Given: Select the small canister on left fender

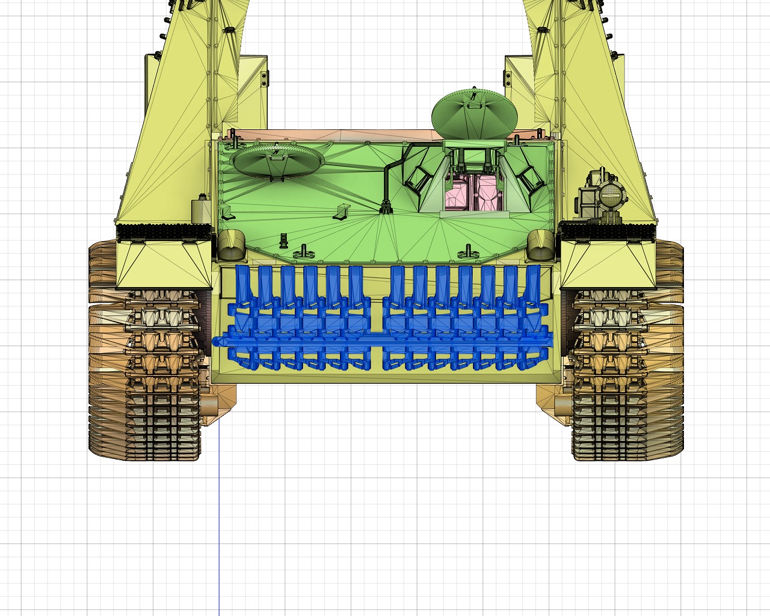Looking at the screenshot, I should (200, 211).
